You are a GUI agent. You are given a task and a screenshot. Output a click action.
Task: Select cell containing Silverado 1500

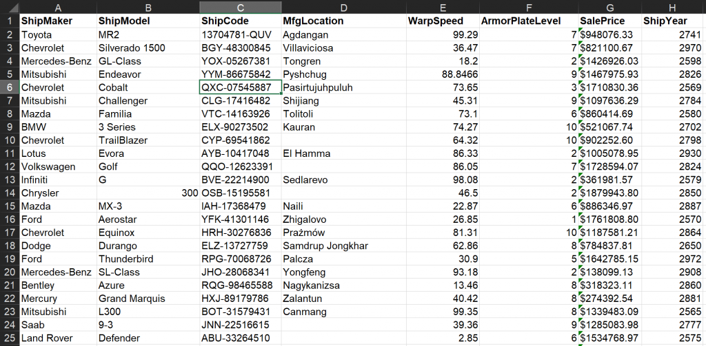point(148,47)
